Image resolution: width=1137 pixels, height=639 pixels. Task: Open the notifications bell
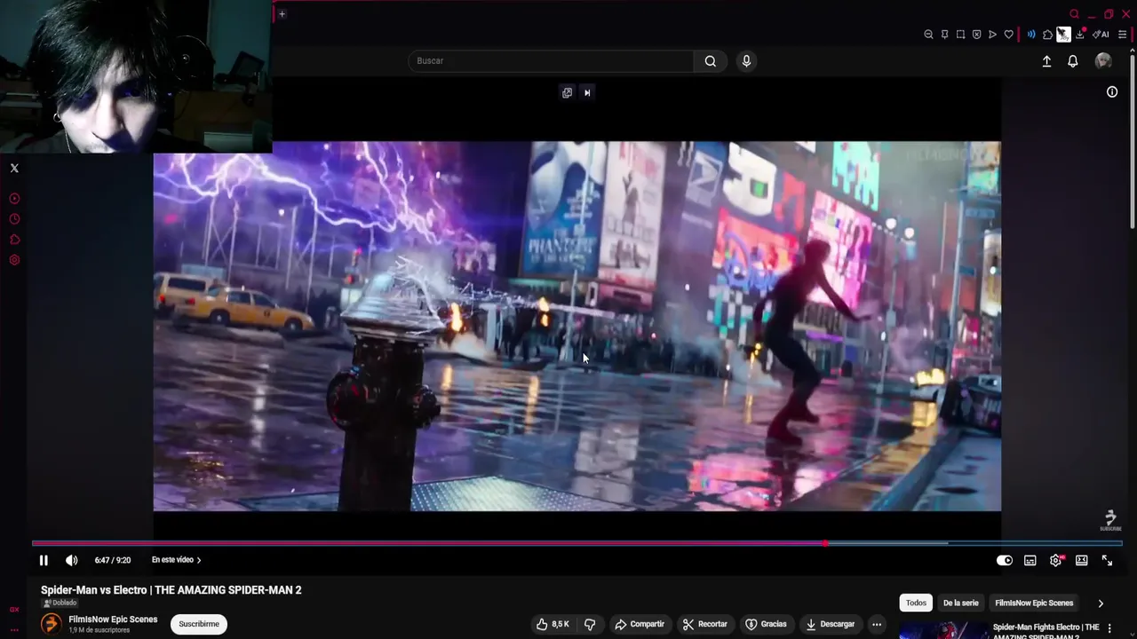[x=1073, y=61]
